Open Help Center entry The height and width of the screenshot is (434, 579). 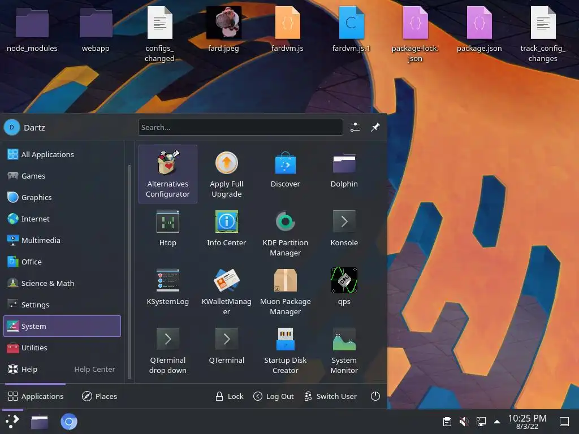62,369
